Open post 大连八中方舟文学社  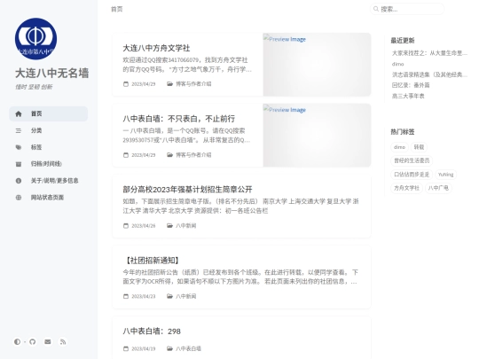click(156, 48)
